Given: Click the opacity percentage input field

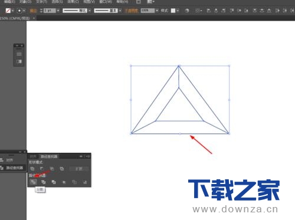Looking at the screenshot, I should (x=147, y=11).
